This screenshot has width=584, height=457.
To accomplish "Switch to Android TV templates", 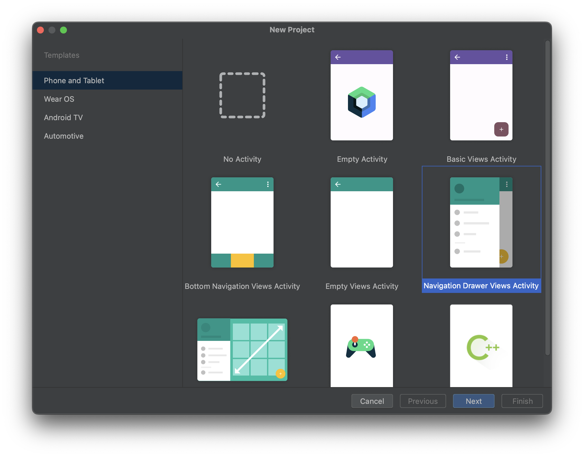I will coord(63,118).
